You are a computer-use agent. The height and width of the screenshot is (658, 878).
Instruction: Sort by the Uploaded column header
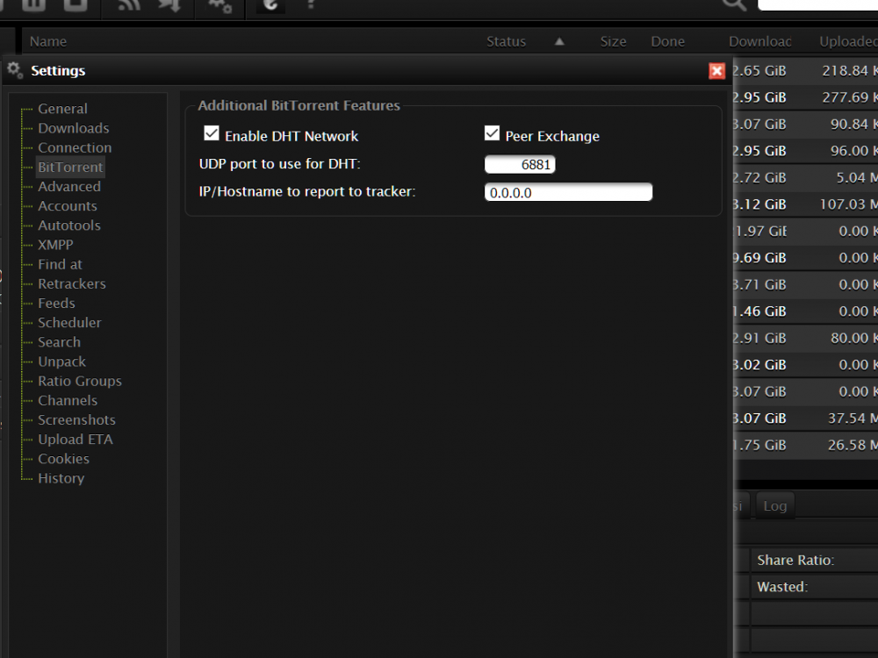point(848,41)
